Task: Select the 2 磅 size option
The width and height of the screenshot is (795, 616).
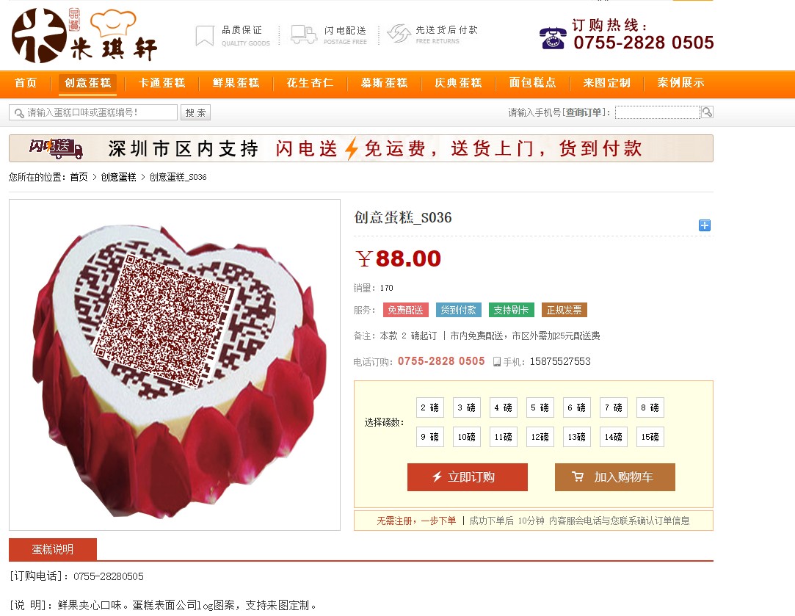Action: [430, 407]
